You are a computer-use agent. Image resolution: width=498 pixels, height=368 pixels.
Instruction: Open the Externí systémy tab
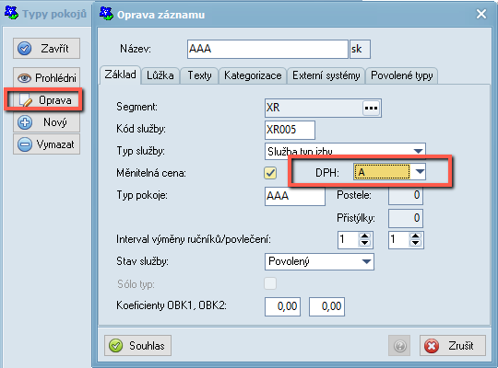click(x=326, y=75)
